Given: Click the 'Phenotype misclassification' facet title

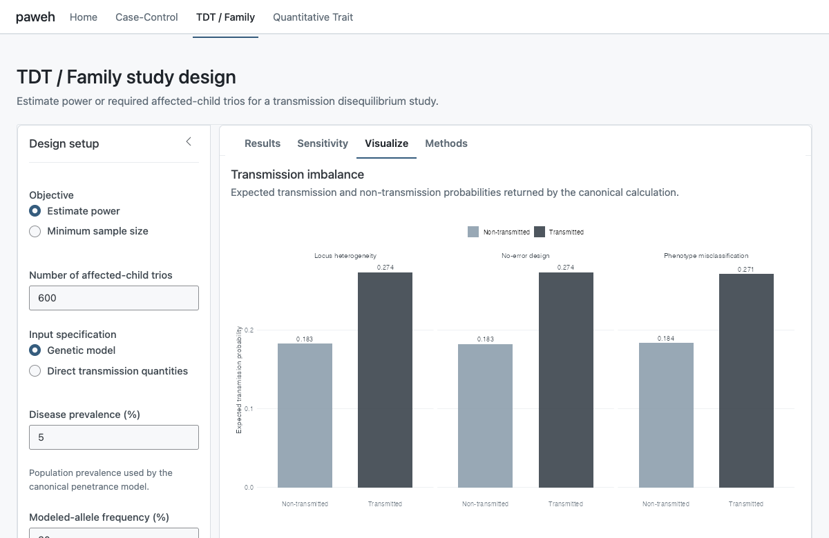Looking at the screenshot, I should (x=706, y=256).
